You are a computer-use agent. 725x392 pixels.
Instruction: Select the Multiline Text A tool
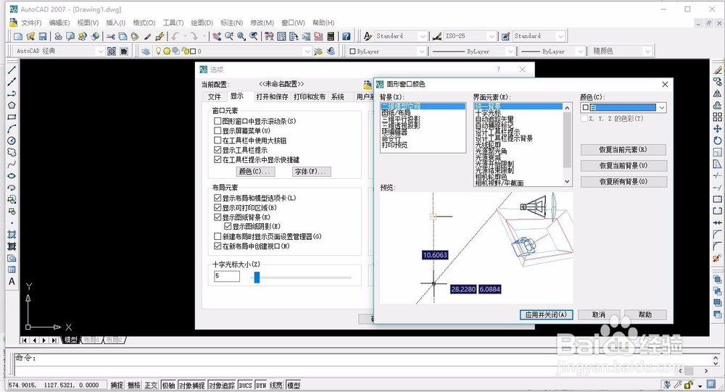(12, 281)
